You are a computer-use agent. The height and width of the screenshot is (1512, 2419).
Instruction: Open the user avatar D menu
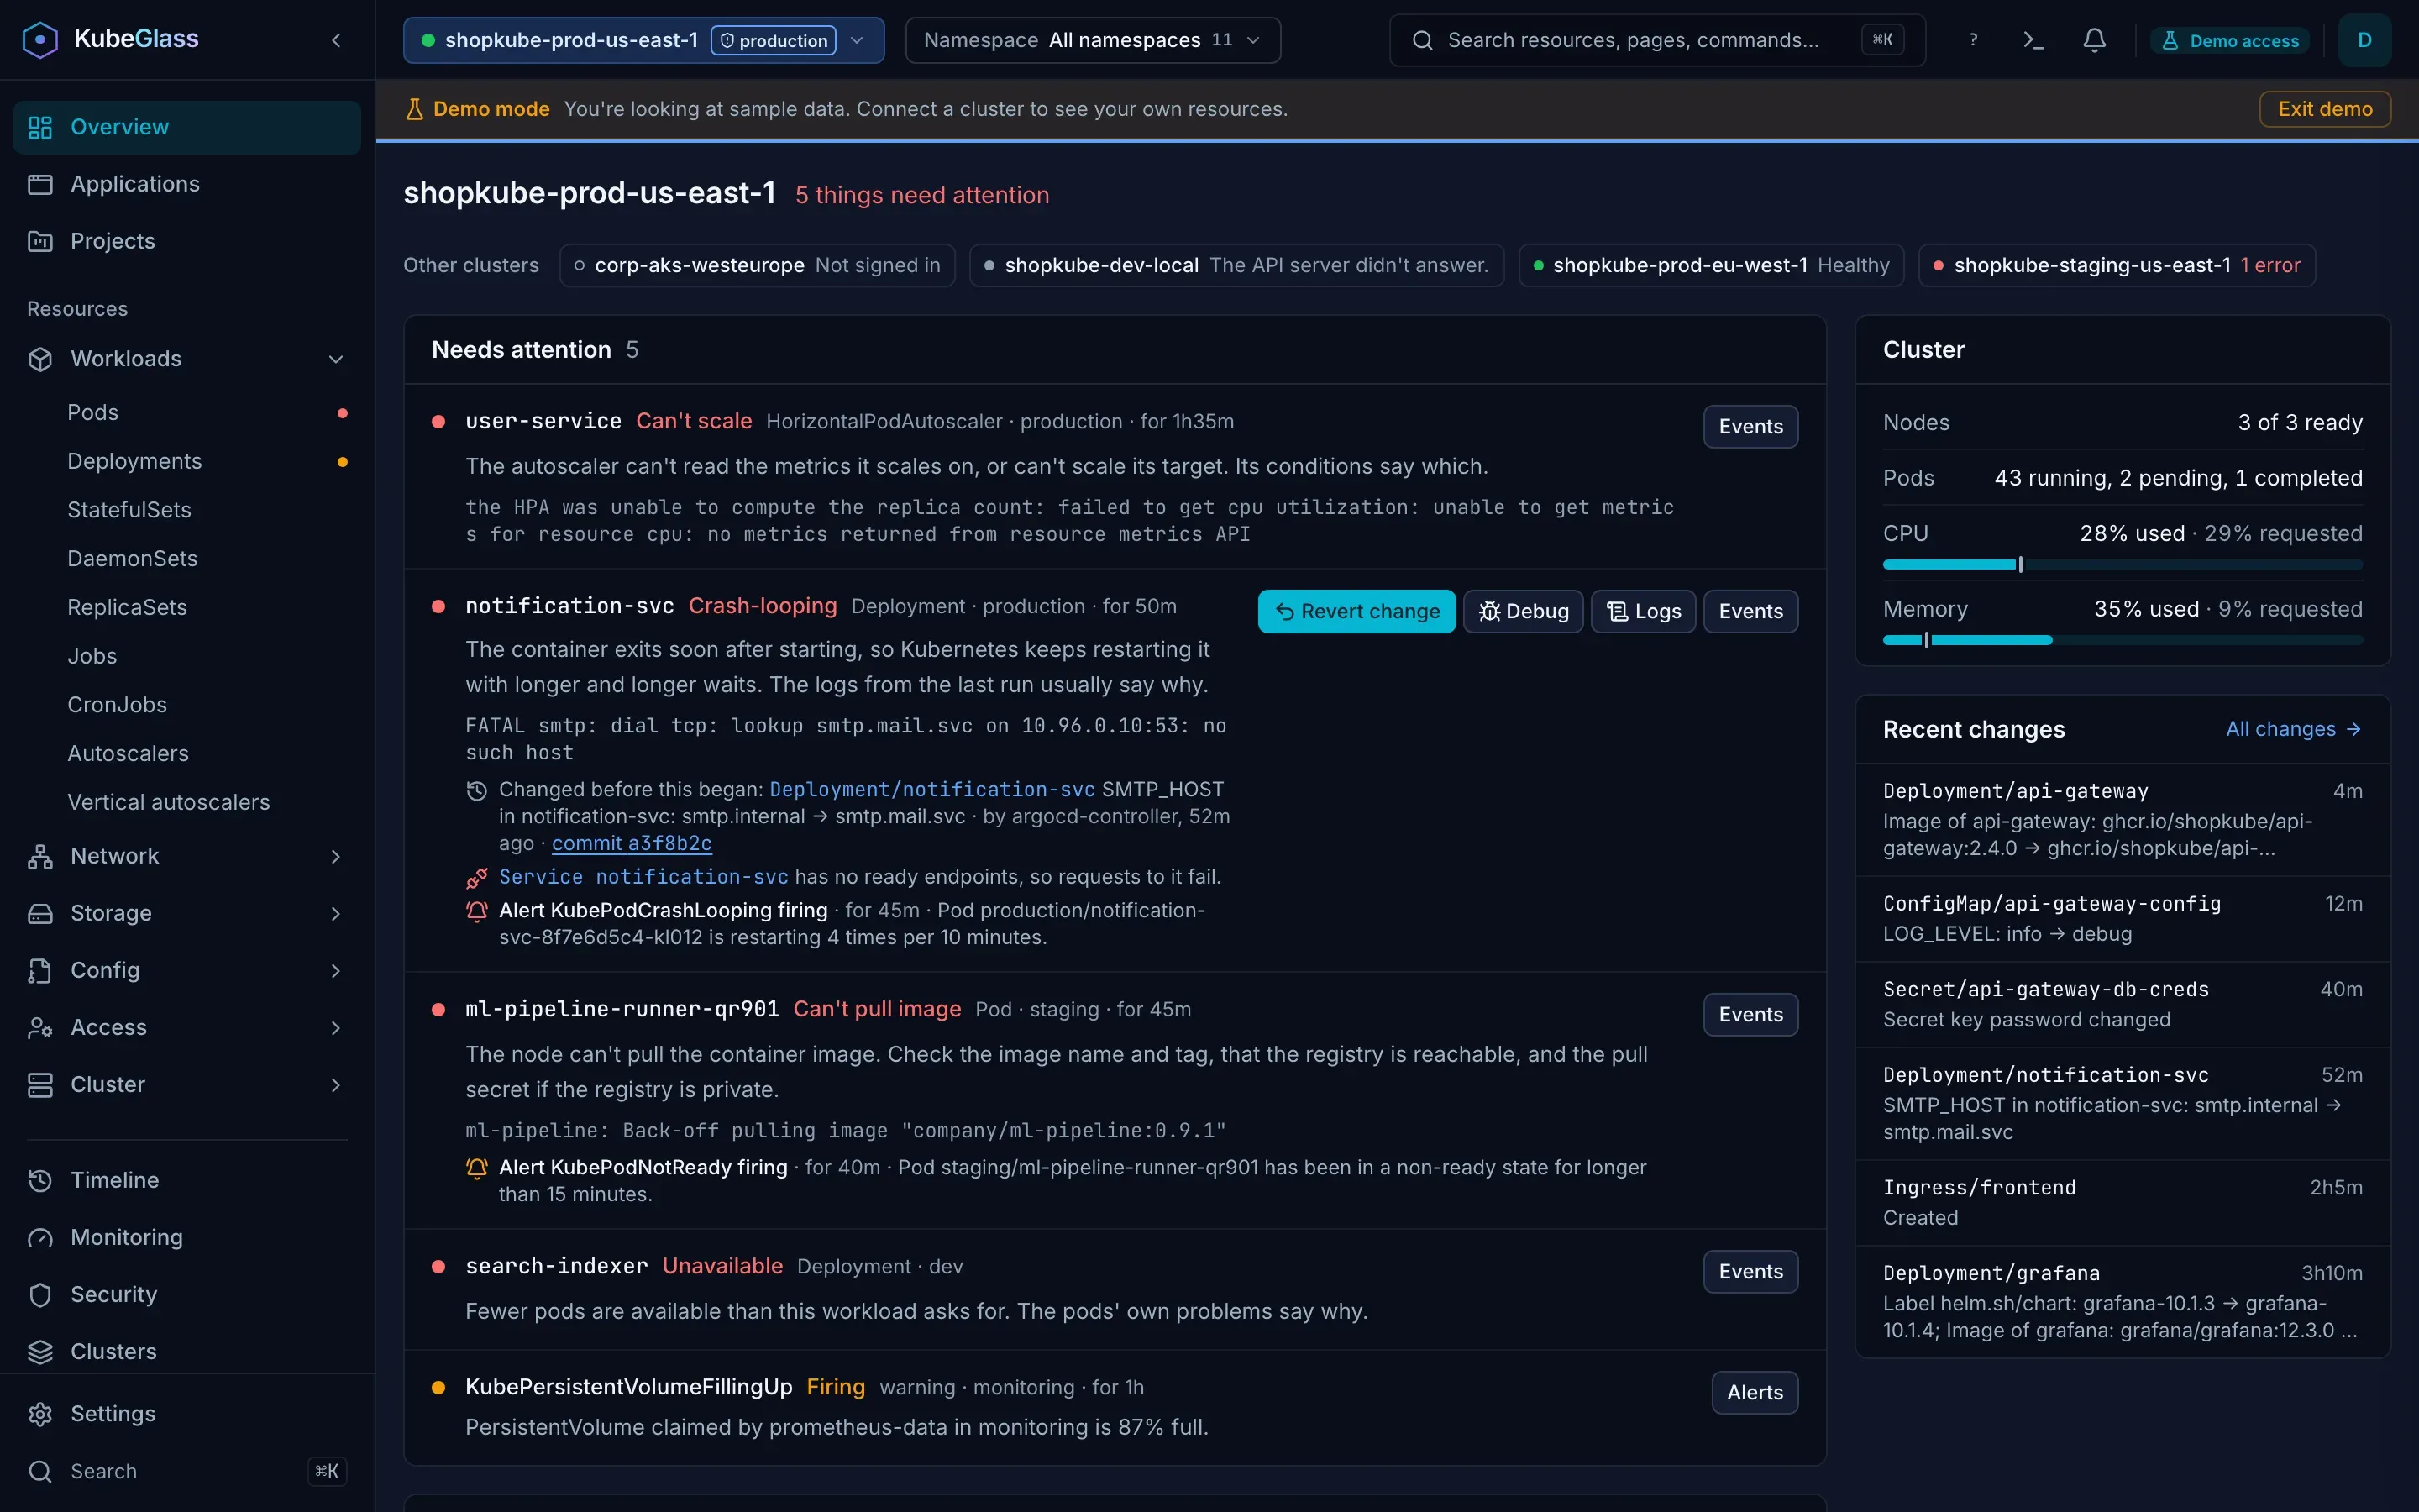pyautogui.click(x=2364, y=40)
